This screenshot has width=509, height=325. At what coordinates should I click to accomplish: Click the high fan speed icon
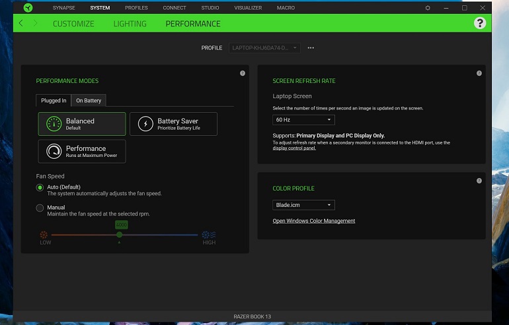pos(209,235)
